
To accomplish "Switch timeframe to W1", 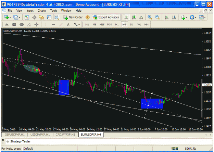I will [x=139, y=25].
